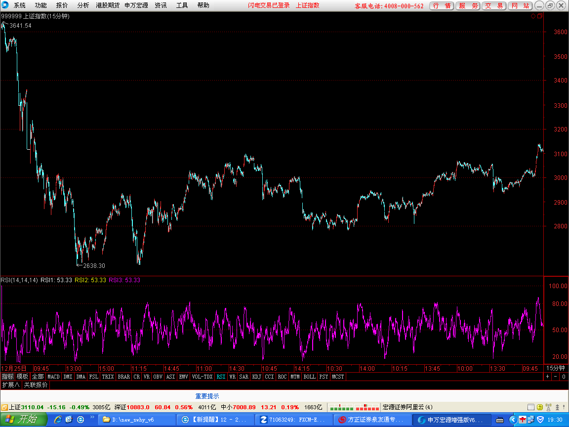Select the WR indicator tab
This screenshot has width=569, height=427.
232,377
